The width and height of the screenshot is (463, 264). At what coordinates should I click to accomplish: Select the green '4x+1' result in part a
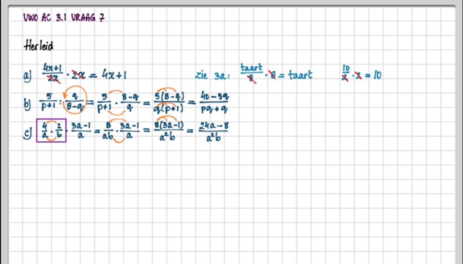[113, 75]
